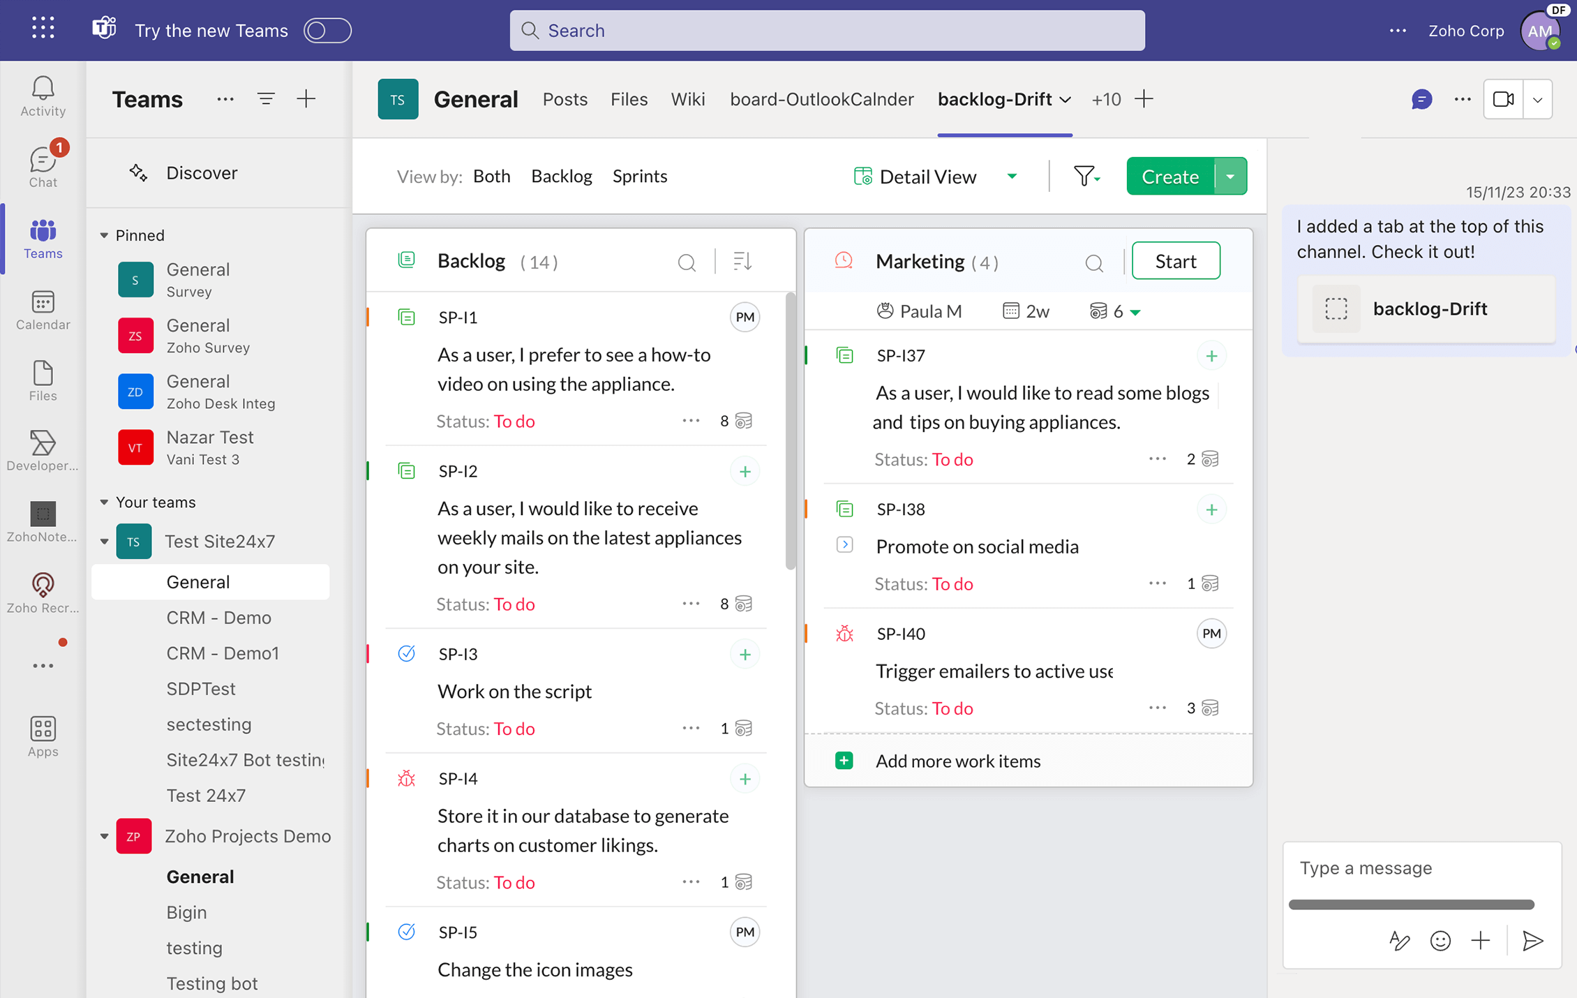Open the Detail View dropdown
Screen dimensions: 1577x998
pos(1012,177)
